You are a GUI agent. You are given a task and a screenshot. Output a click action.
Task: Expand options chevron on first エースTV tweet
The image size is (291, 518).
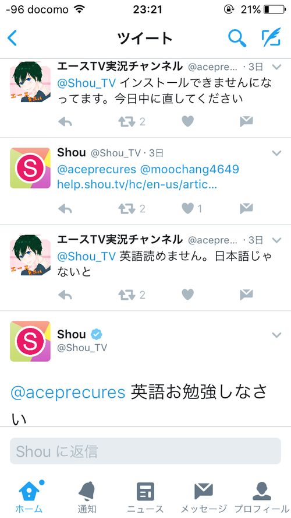point(276,67)
